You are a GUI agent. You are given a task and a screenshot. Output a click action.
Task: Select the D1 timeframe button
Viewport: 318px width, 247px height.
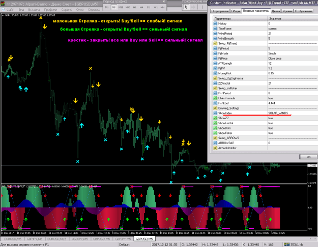pos(149,7)
